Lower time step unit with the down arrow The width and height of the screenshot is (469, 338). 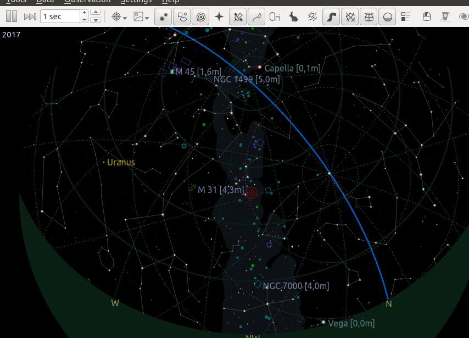(x=96, y=20)
